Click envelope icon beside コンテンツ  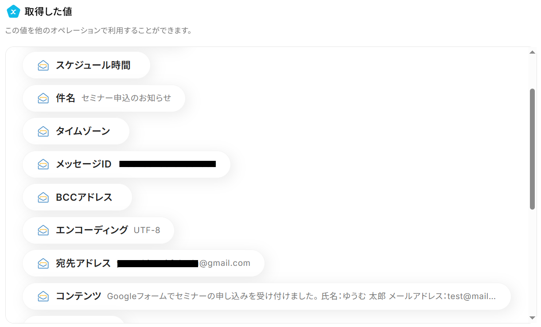tap(43, 296)
